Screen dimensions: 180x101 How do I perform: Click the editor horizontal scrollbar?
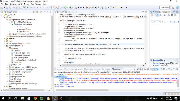(99, 66)
